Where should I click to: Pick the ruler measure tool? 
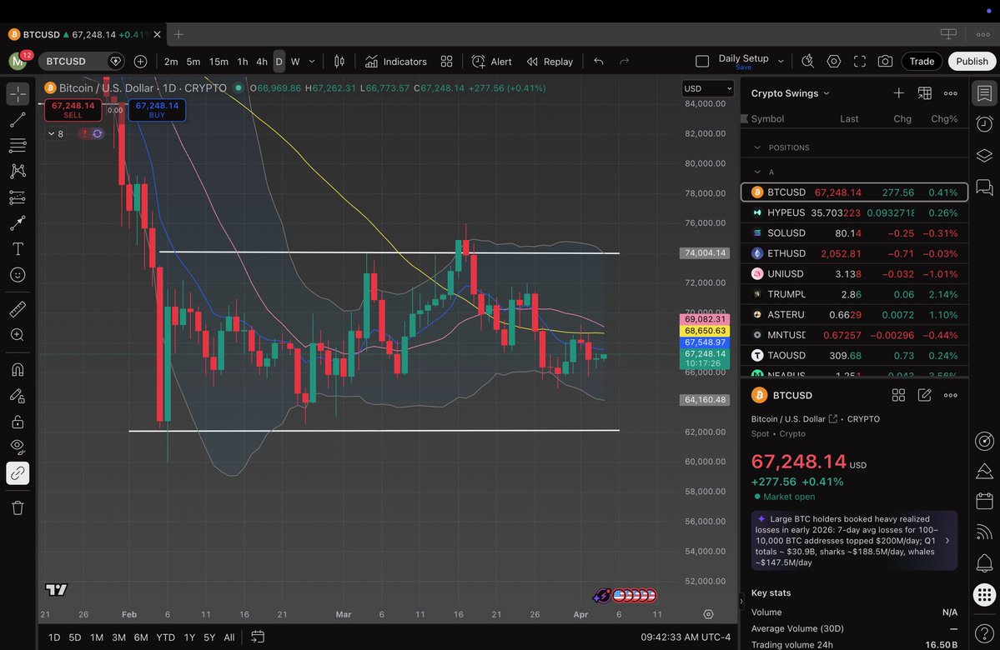point(18,309)
